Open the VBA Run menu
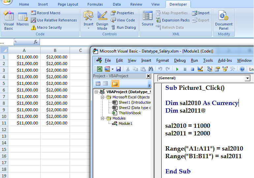Image resolution: width=254 pixels, height=178 pixels. (194, 60)
